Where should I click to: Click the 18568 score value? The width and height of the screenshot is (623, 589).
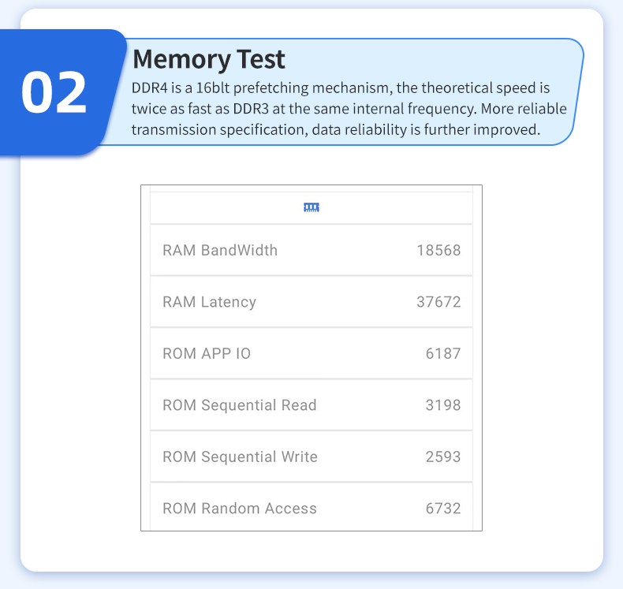(438, 251)
